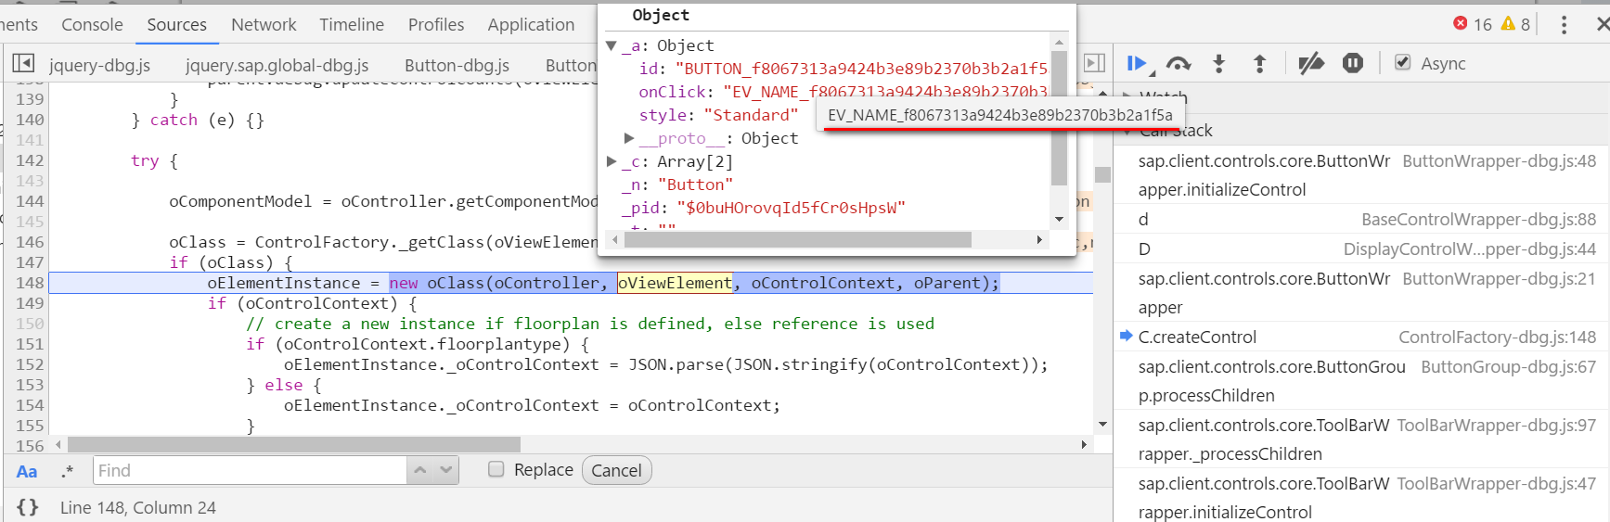Go to next search match arrow
This screenshot has height=522, width=1610.
[446, 470]
